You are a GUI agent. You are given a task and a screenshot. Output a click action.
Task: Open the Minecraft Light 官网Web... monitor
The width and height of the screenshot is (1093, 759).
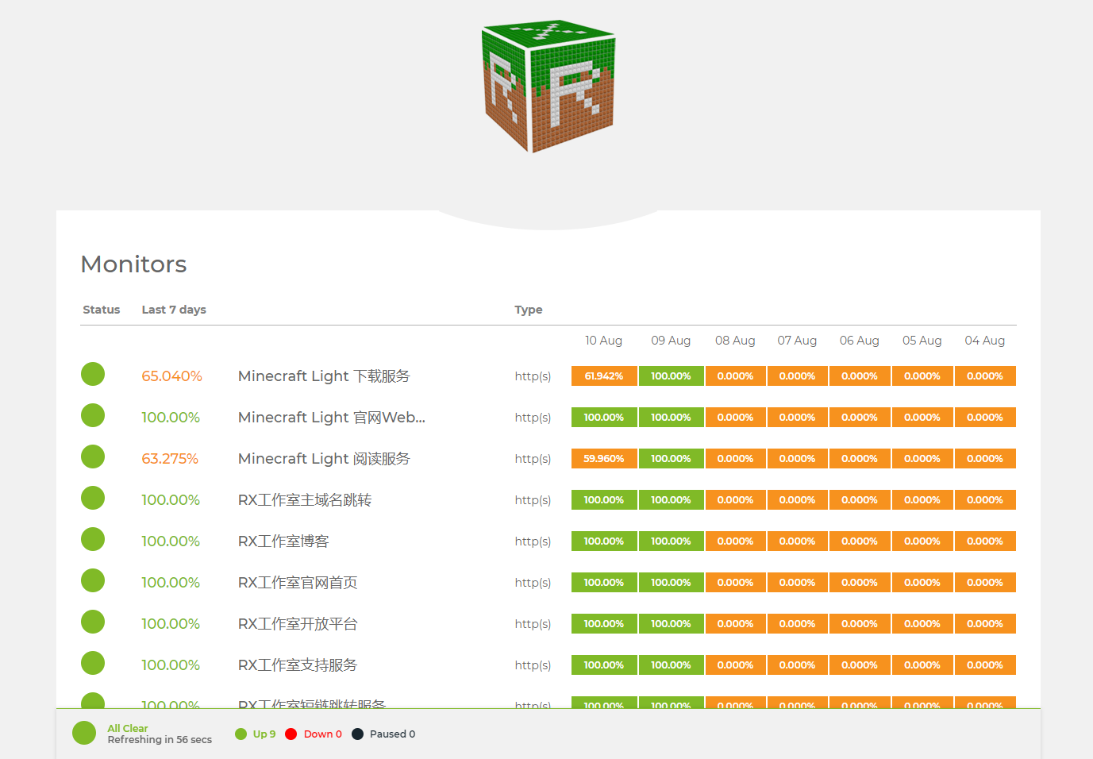332,418
